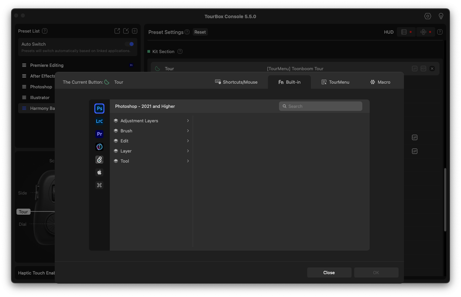Select the ring-shaped app icon below Capture One
461x297 pixels.
99,160
